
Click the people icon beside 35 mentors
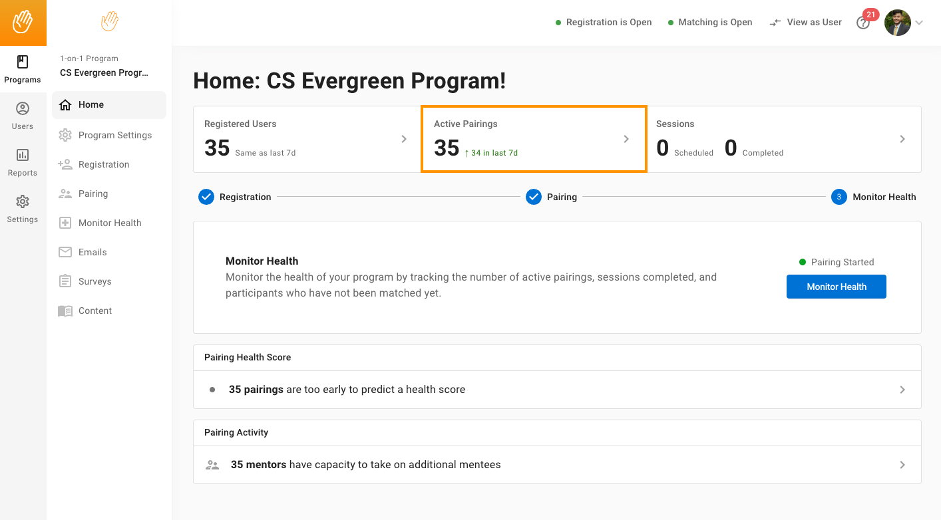(212, 465)
